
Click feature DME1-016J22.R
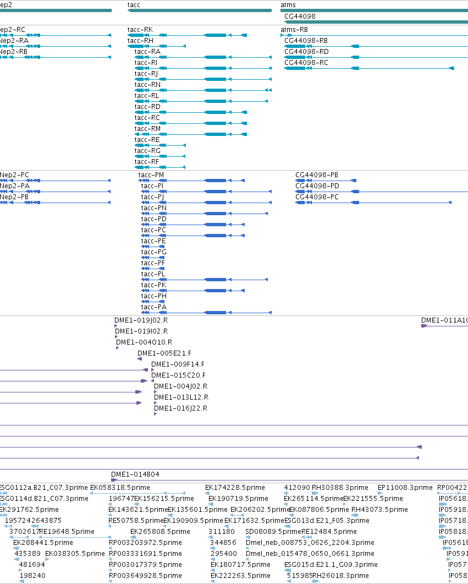[x=156, y=414]
